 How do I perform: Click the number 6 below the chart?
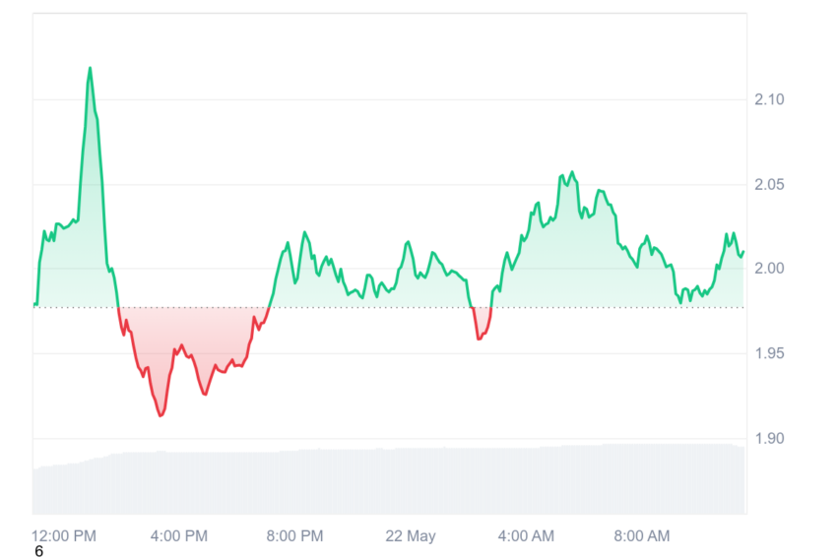38,551
